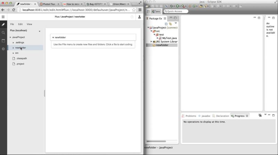Open the Orion View menu

(30, 24)
